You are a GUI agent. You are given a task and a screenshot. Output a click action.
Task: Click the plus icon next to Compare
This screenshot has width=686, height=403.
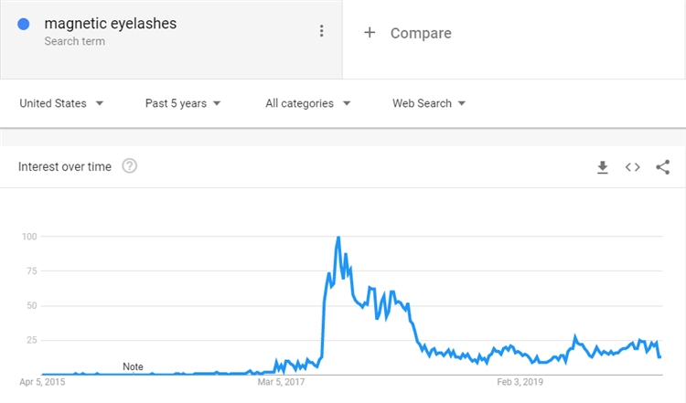[x=370, y=33]
